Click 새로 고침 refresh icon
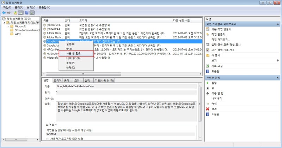This screenshot has width=282, height=148. 208,66
